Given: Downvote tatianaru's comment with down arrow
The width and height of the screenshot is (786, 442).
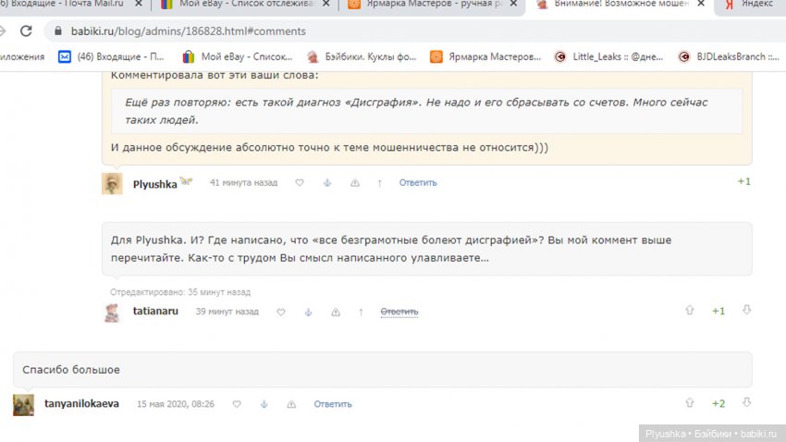Looking at the screenshot, I should pos(747,311).
